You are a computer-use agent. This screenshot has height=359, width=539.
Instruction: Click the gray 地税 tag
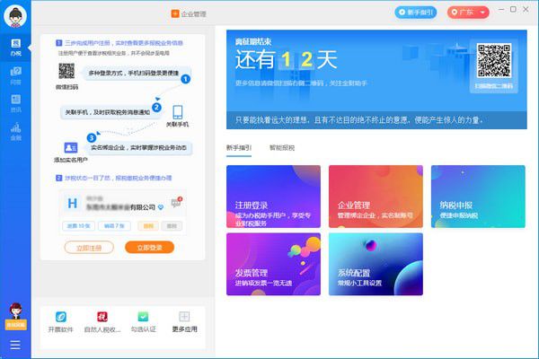172,225
